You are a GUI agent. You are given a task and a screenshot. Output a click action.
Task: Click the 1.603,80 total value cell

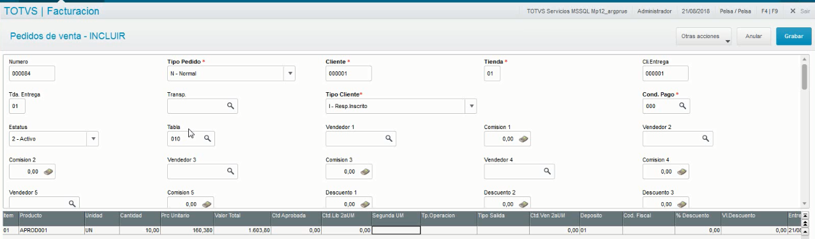coord(242,230)
